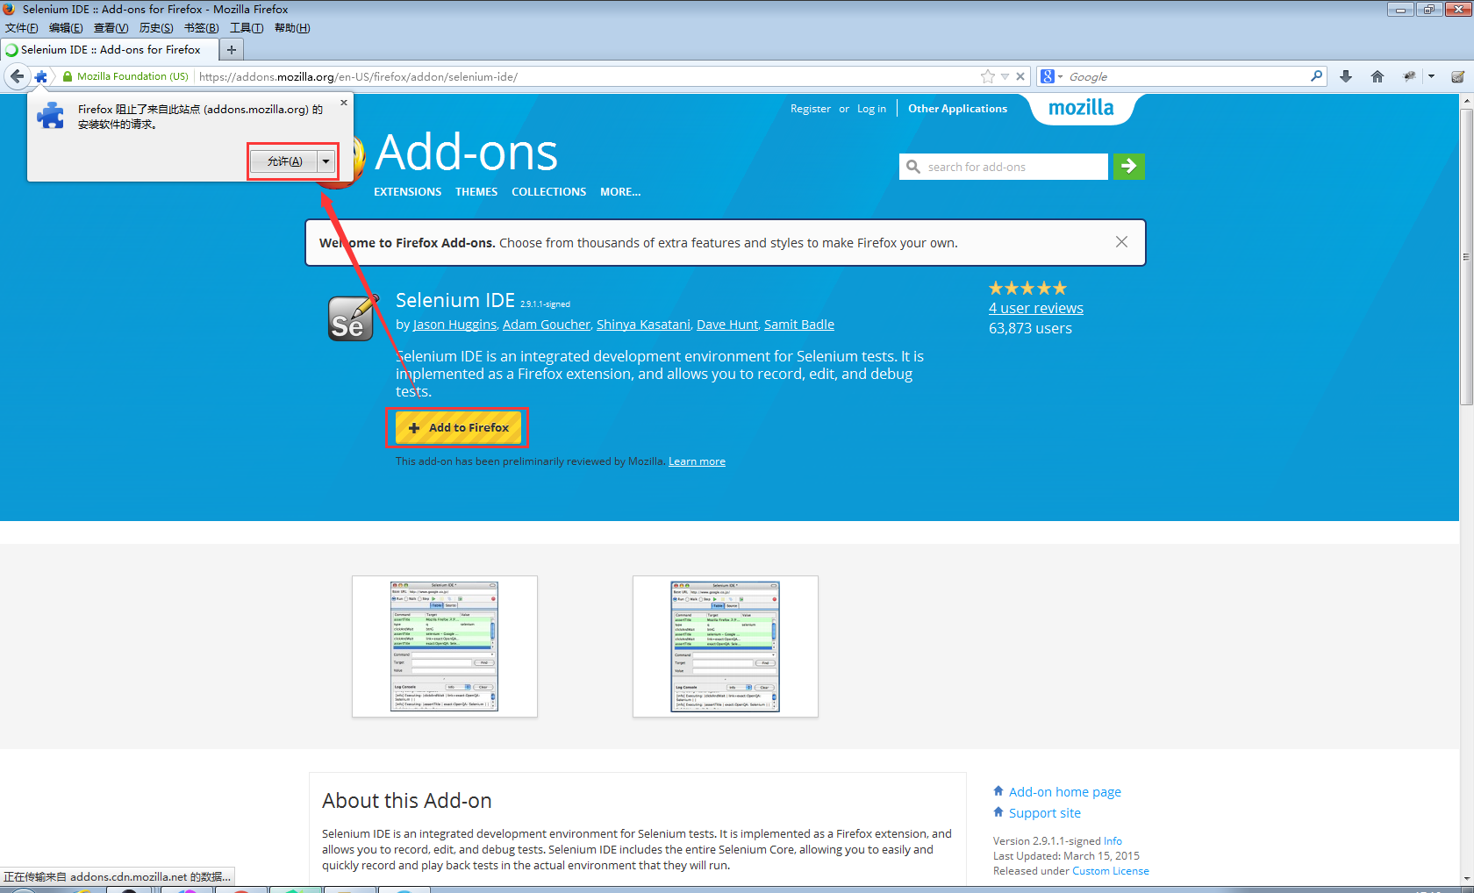The width and height of the screenshot is (1474, 893).
Task: Bookmark this page with the star icon
Action: (988, 76)
